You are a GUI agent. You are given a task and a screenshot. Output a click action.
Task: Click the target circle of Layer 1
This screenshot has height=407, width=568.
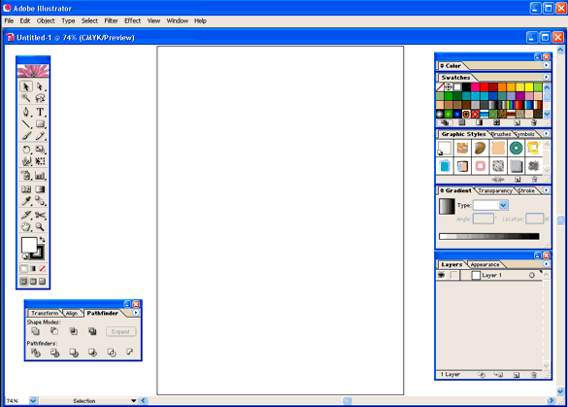point(531,275)
